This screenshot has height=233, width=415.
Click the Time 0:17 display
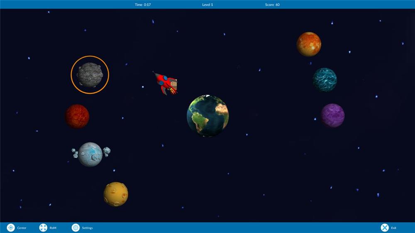coord(143,5)
